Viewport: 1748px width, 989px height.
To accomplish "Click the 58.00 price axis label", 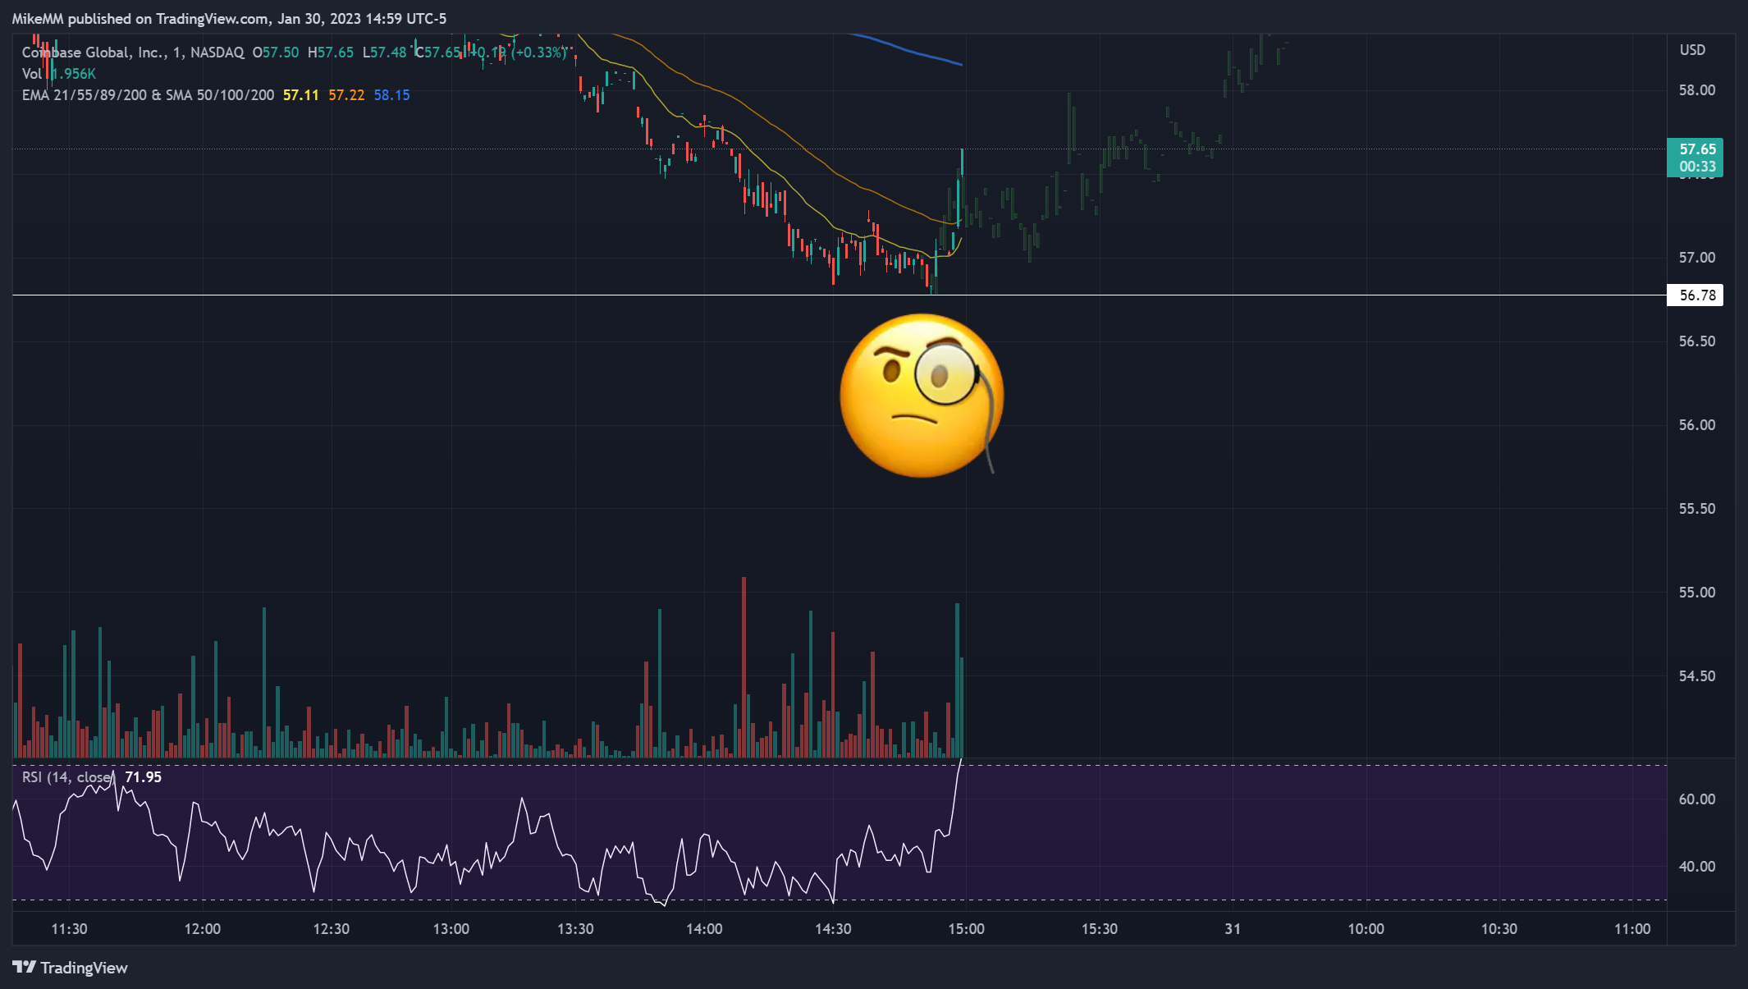I will (x=1697, y=90).
